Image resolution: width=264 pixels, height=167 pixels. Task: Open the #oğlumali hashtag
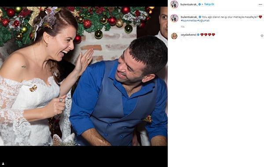coord(203,20)
